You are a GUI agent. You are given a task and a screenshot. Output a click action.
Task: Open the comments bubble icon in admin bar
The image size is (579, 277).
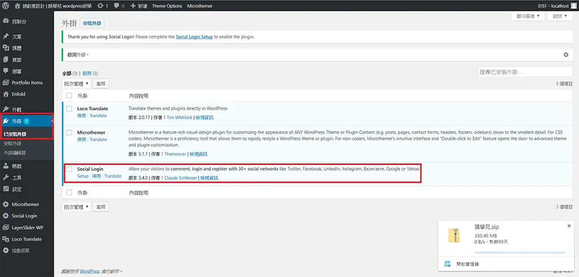115,6
